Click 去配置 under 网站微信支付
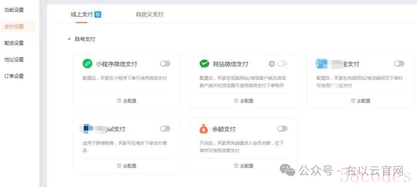417x187 pixels. coord(247,101)
